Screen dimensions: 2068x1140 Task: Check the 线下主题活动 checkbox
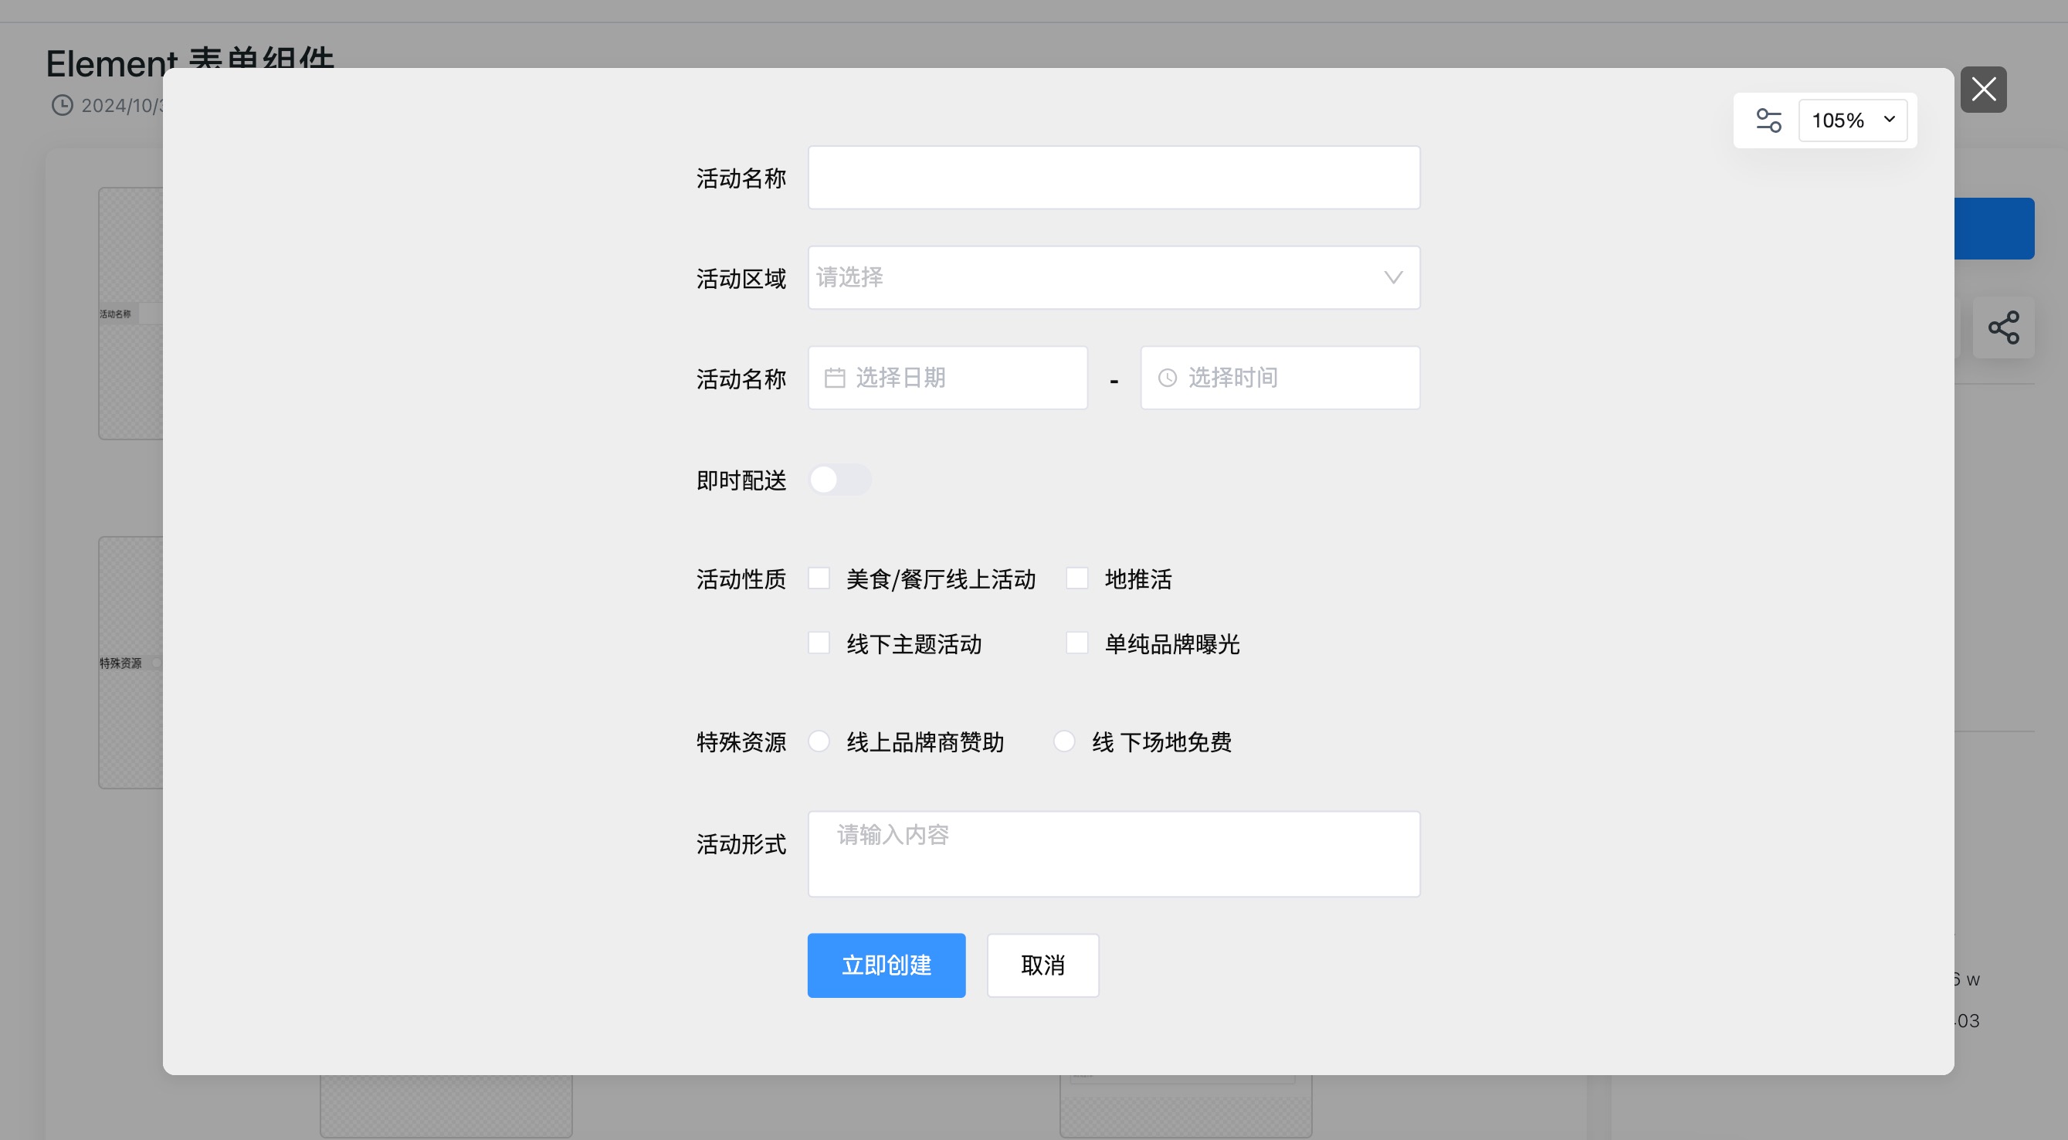point(819,643)
